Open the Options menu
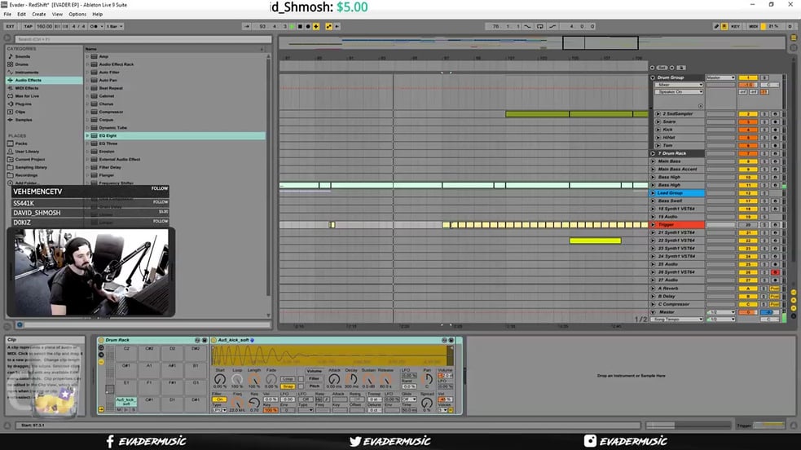The image size is (801, 450). pos(77,15)
